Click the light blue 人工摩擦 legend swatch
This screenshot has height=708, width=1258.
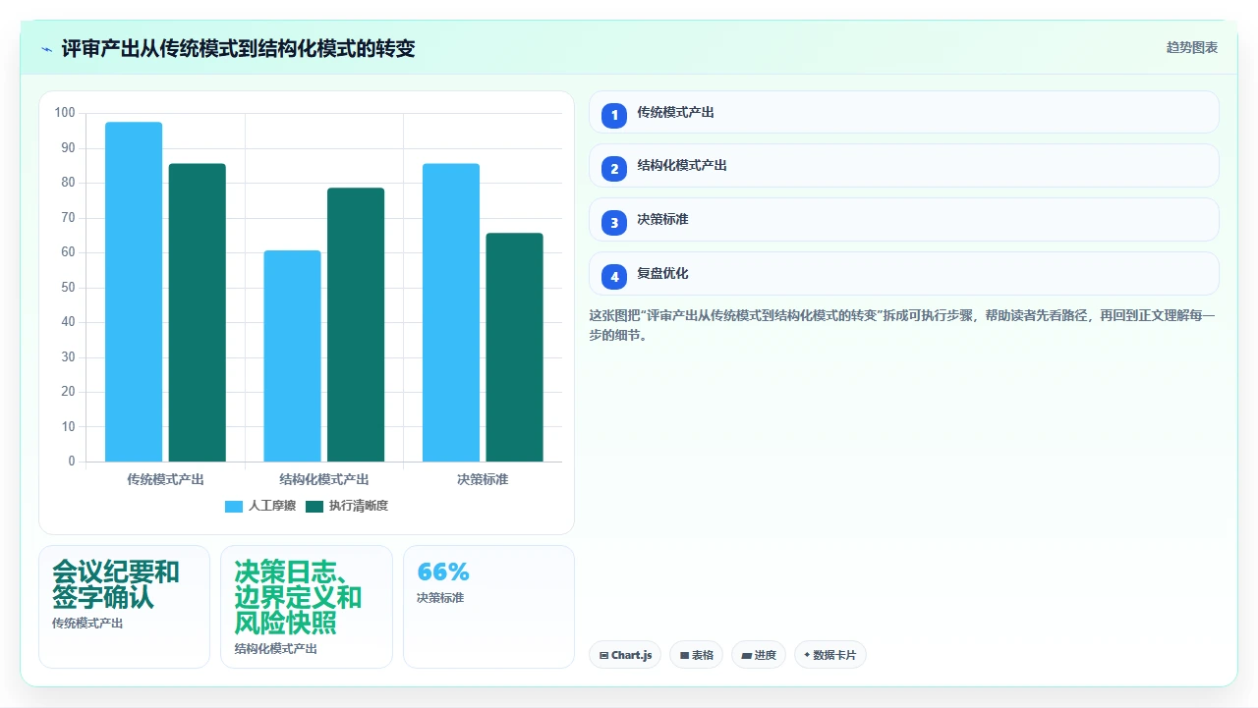[234, 507]
